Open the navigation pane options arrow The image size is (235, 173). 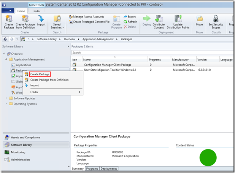tap(69, 167)
